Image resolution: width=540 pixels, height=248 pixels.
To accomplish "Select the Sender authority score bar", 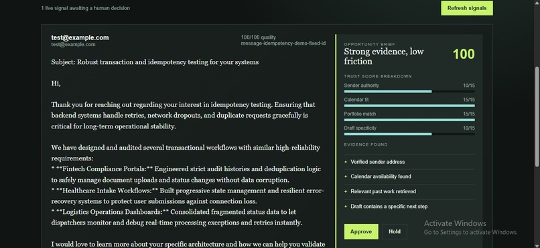I will pos(409,92).
